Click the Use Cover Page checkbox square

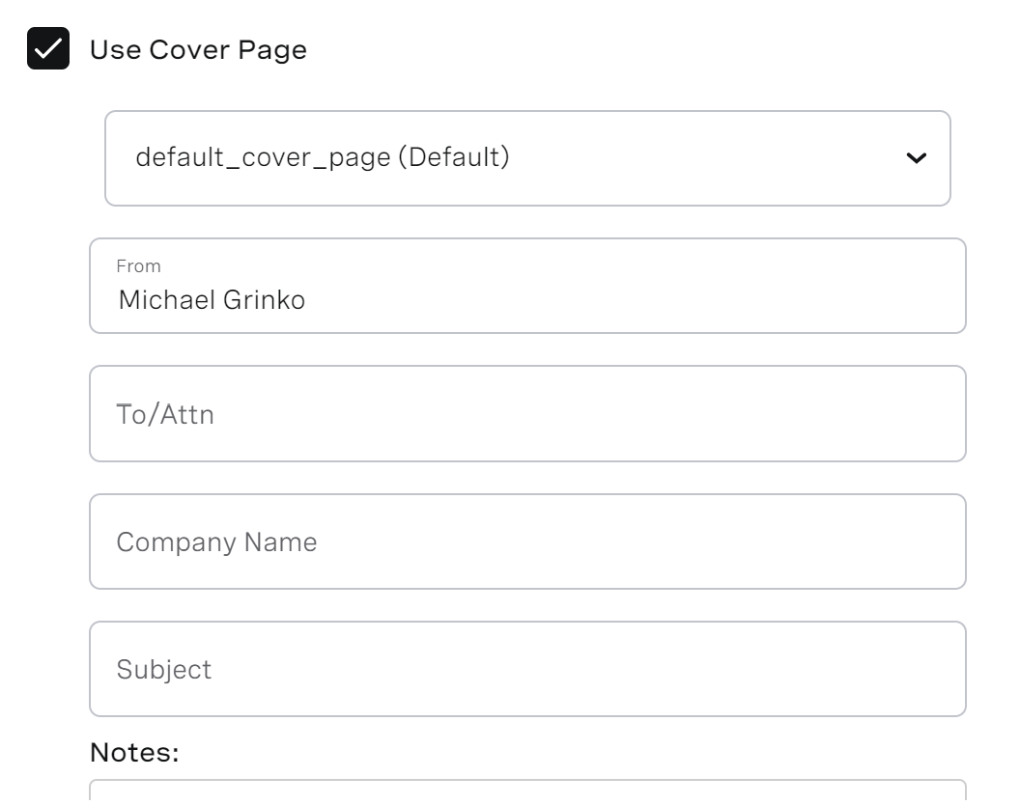[46, 46]
